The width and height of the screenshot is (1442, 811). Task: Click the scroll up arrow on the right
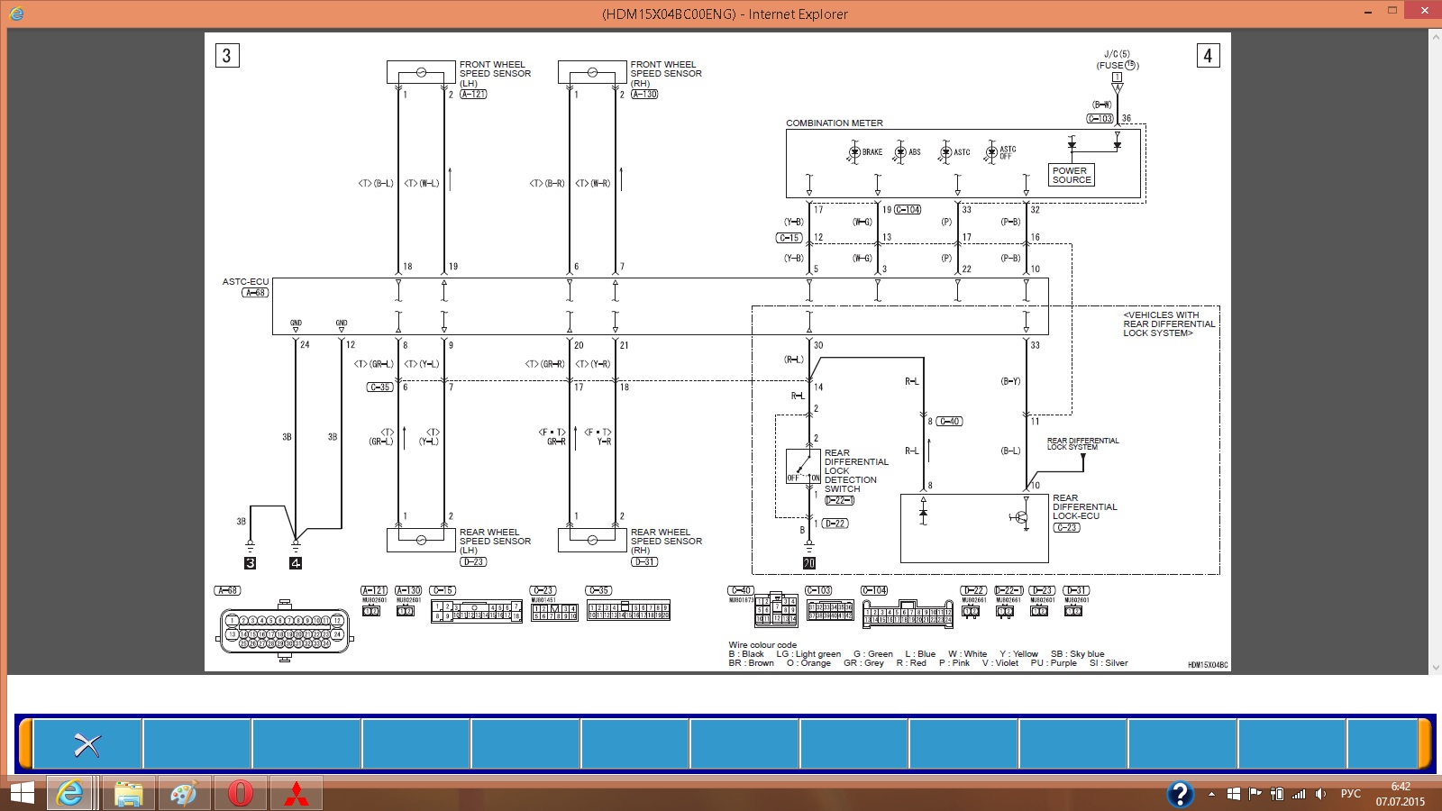(1434, 36)
